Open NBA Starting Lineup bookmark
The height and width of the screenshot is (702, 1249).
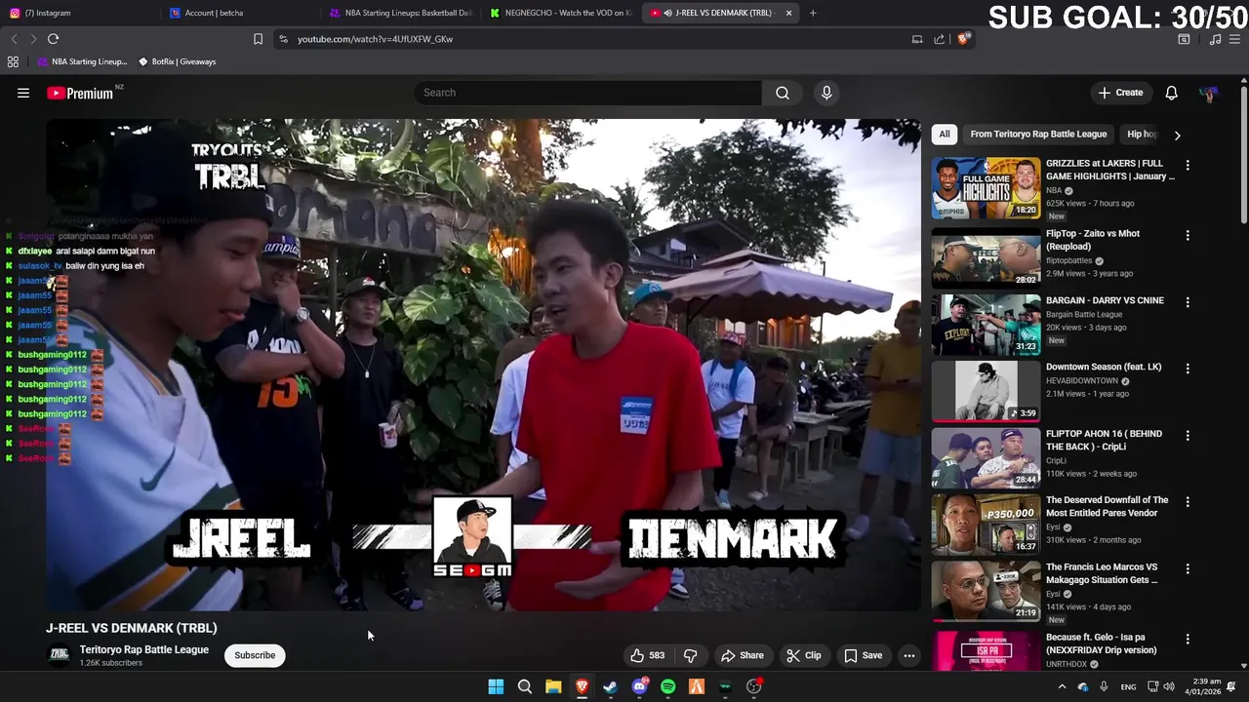[82, 61]
